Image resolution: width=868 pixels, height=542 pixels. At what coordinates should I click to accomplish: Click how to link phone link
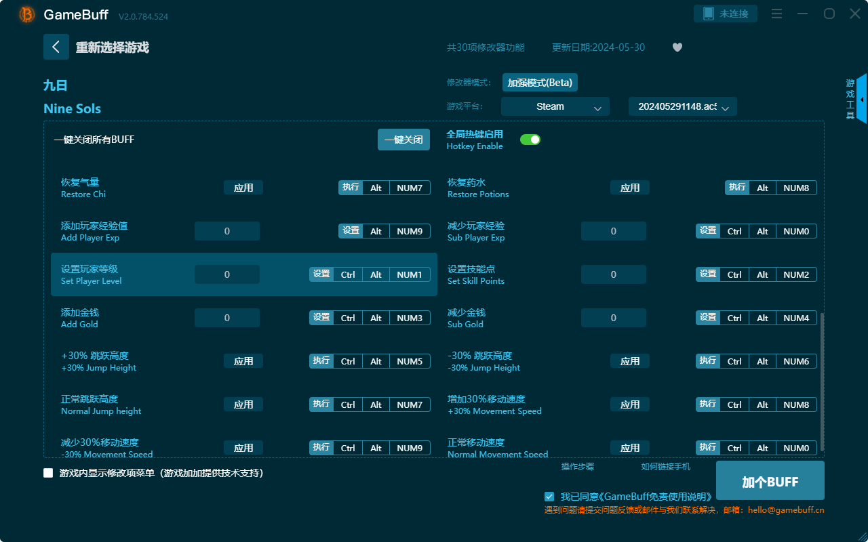665,467
